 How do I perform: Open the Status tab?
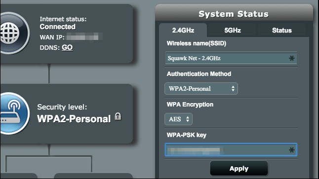tap(282, 30)
